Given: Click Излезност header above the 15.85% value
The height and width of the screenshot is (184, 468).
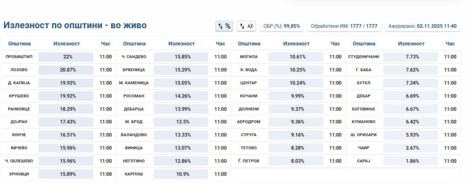Looking at the screenshot, I should coord(181,44).
